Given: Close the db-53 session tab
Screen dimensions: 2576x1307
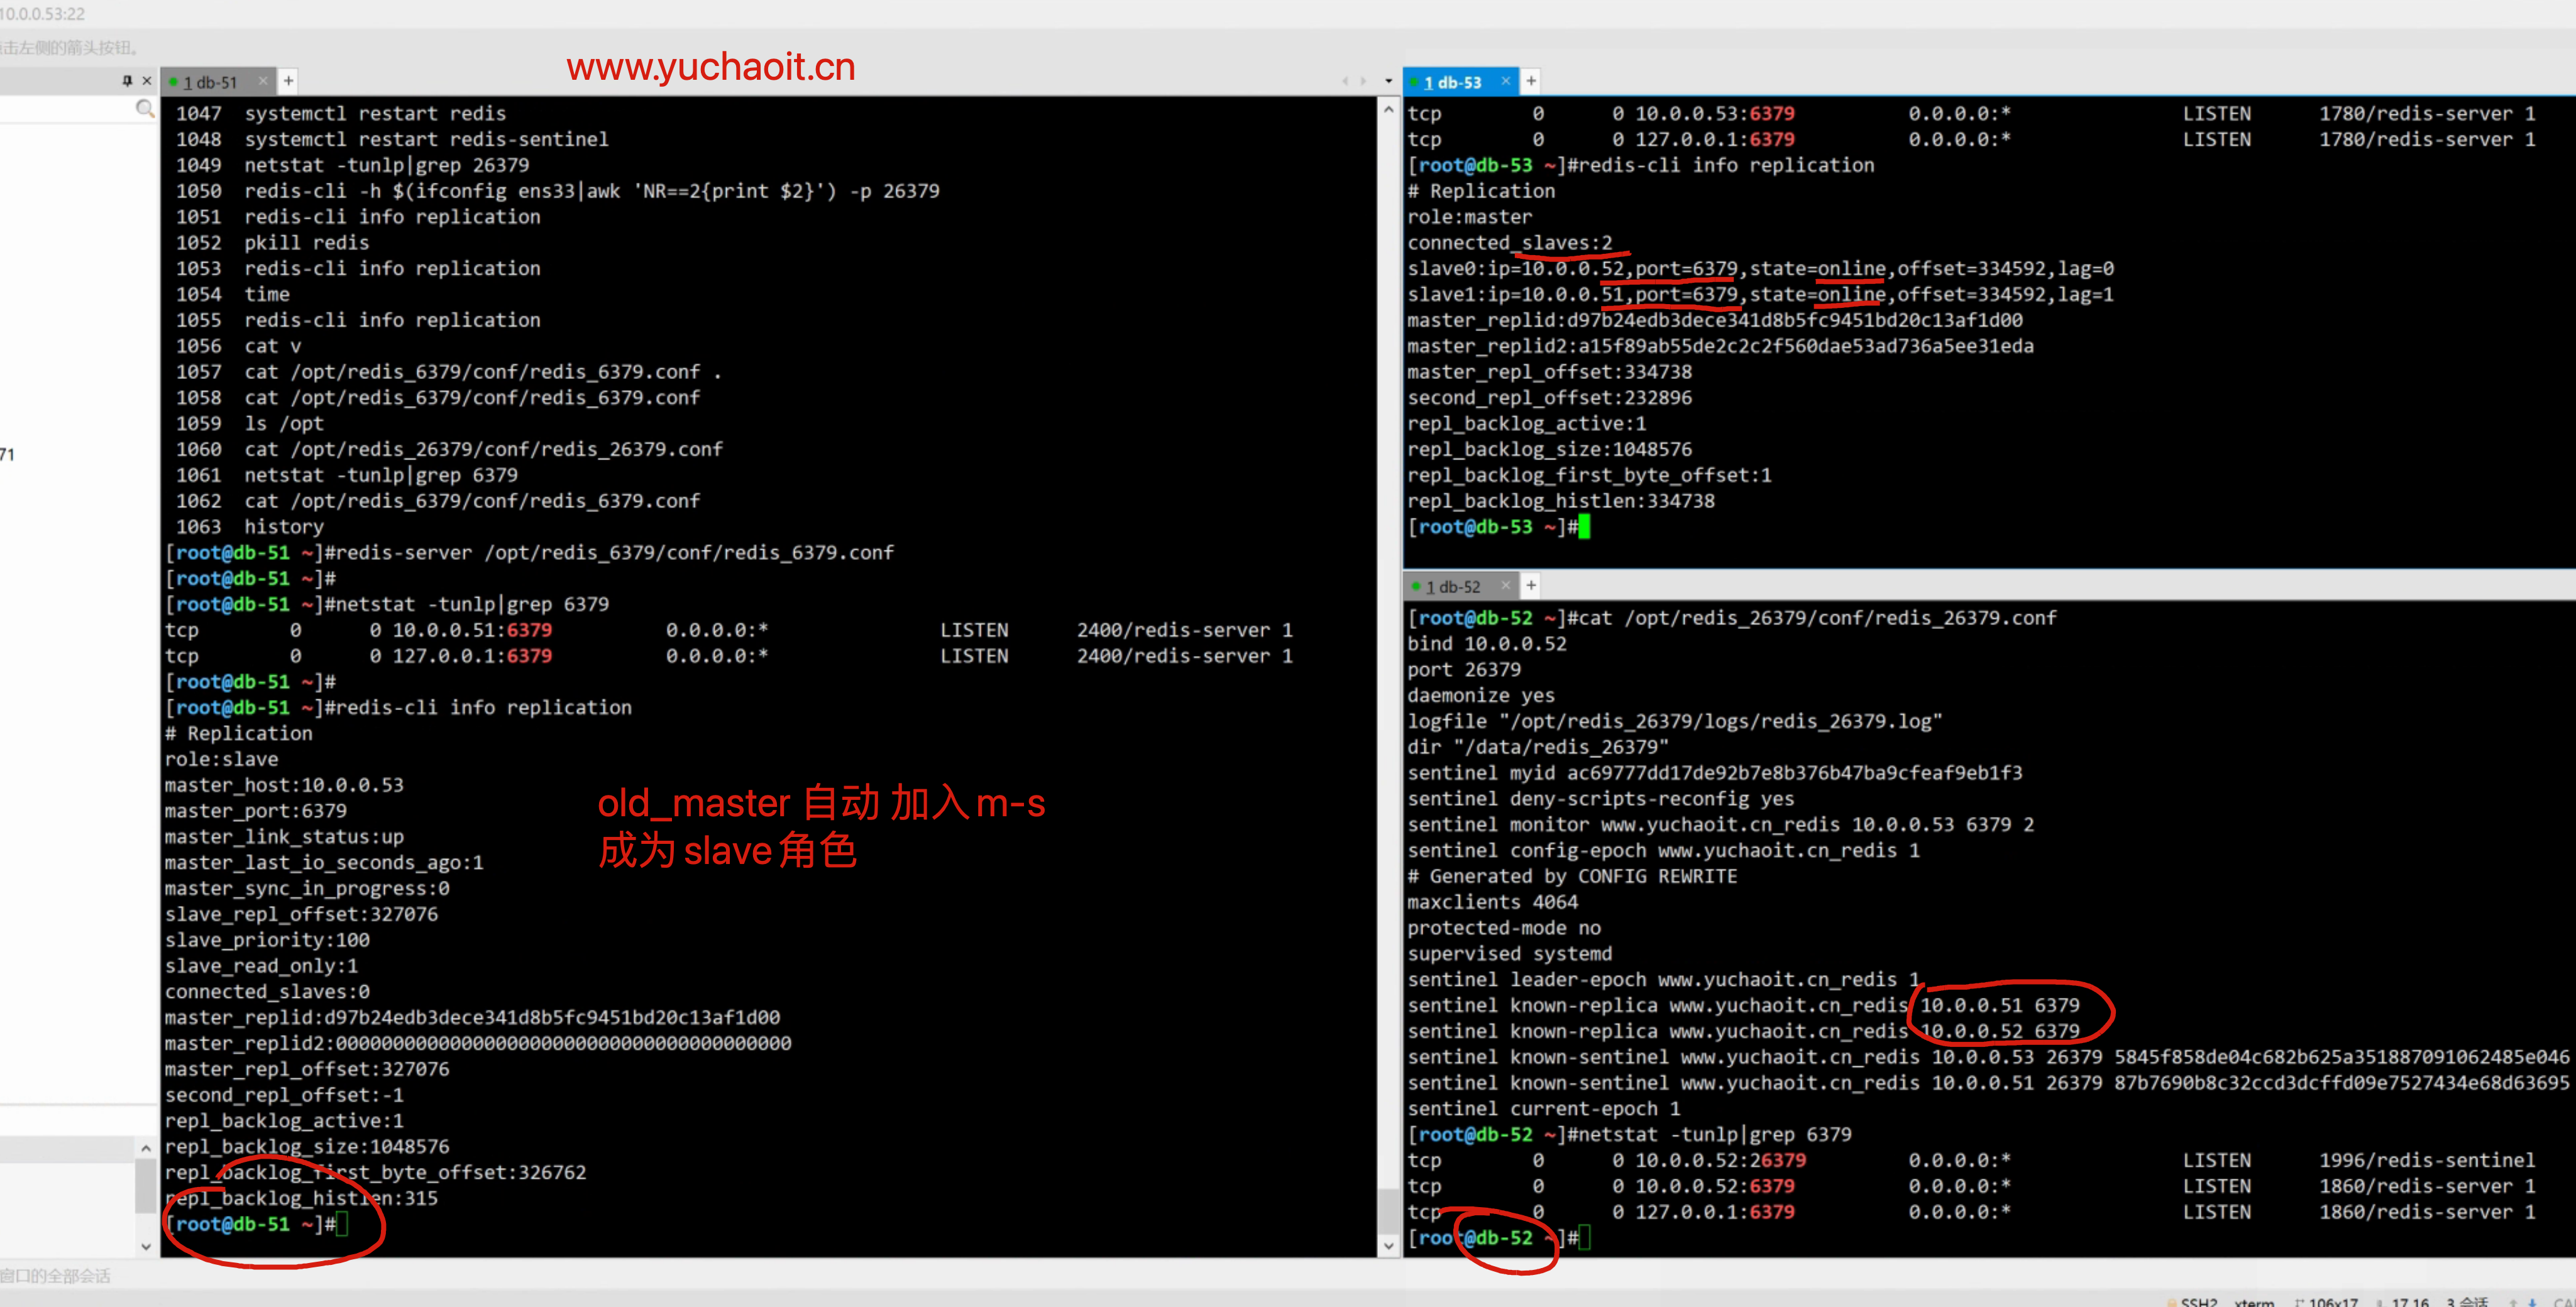Looking at the screenshot, I should [1505, 81].
